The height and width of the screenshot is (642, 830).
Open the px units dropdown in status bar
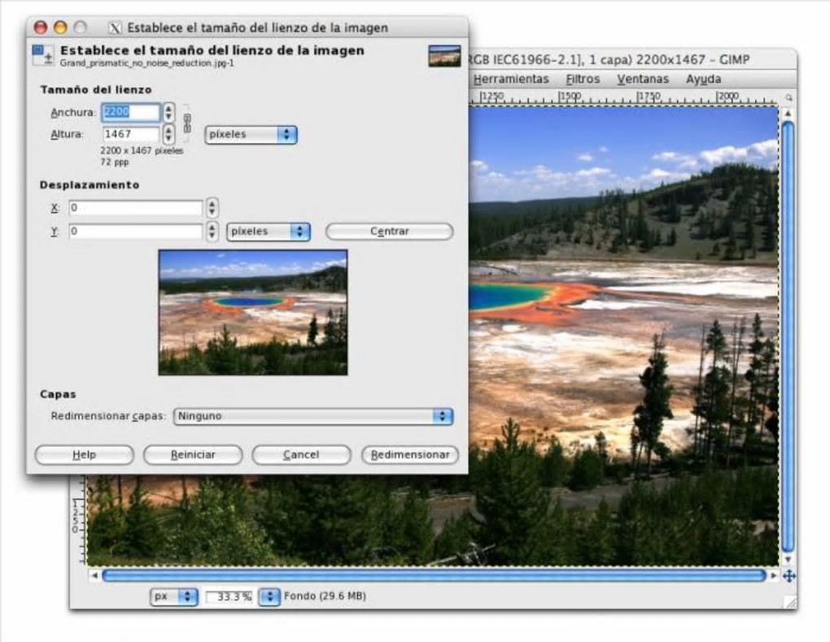pos(174,596)
